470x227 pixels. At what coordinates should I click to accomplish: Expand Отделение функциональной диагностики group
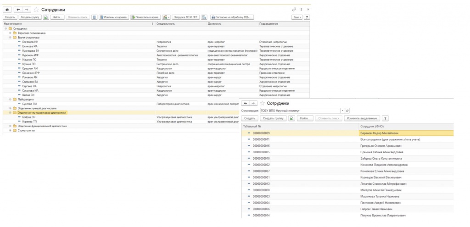(x=10, y=126)
